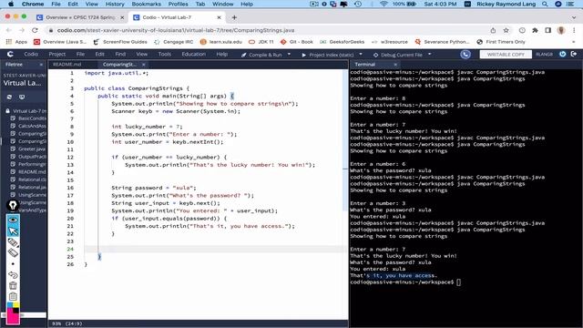Expand the Chrome tab search chevron
Viewport: 583px width, 328px height.
(x=574, y=17)
